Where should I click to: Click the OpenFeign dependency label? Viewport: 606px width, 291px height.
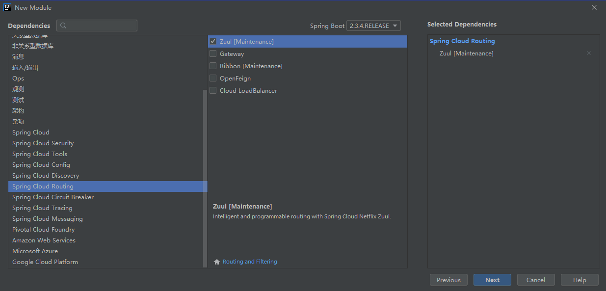pos(235,79)
